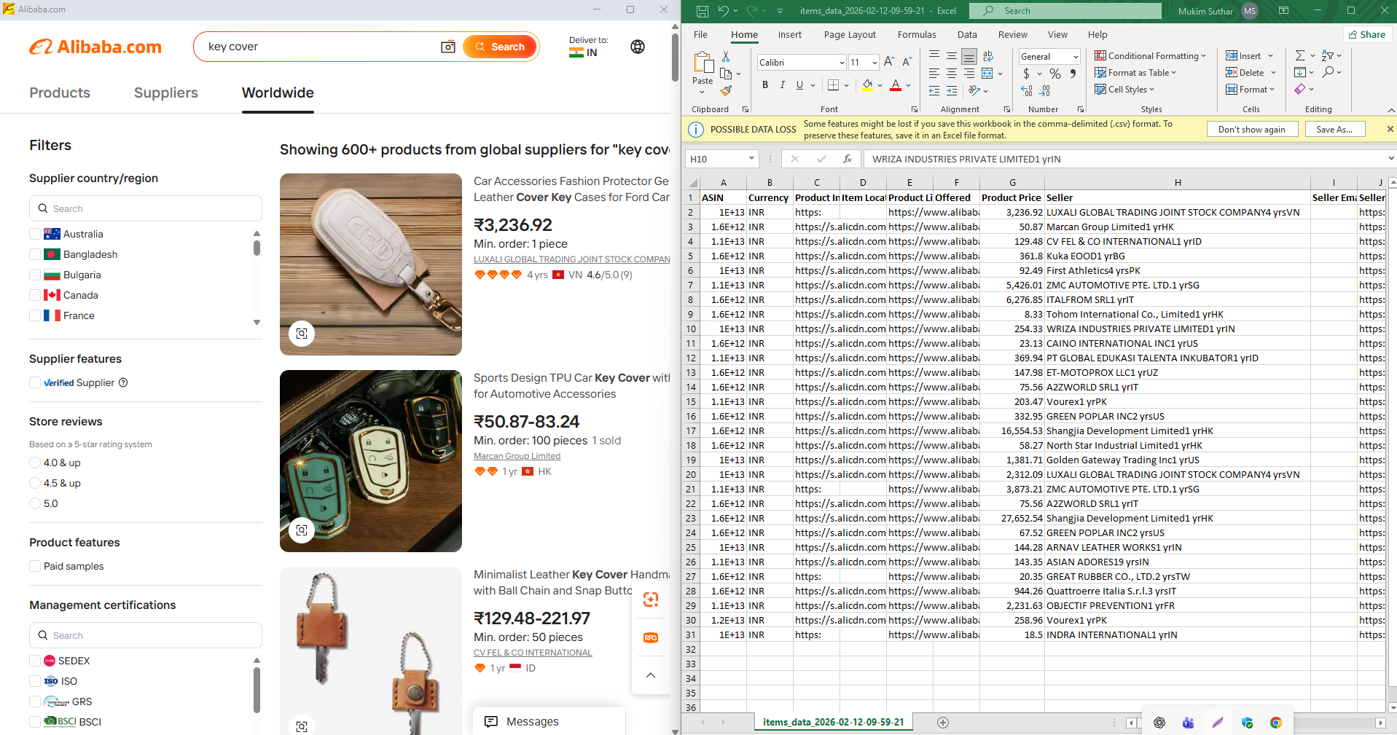Screen dimensions: 1397x735
Task: Select the 4.5 & up rating option
Action: point(35,483)
